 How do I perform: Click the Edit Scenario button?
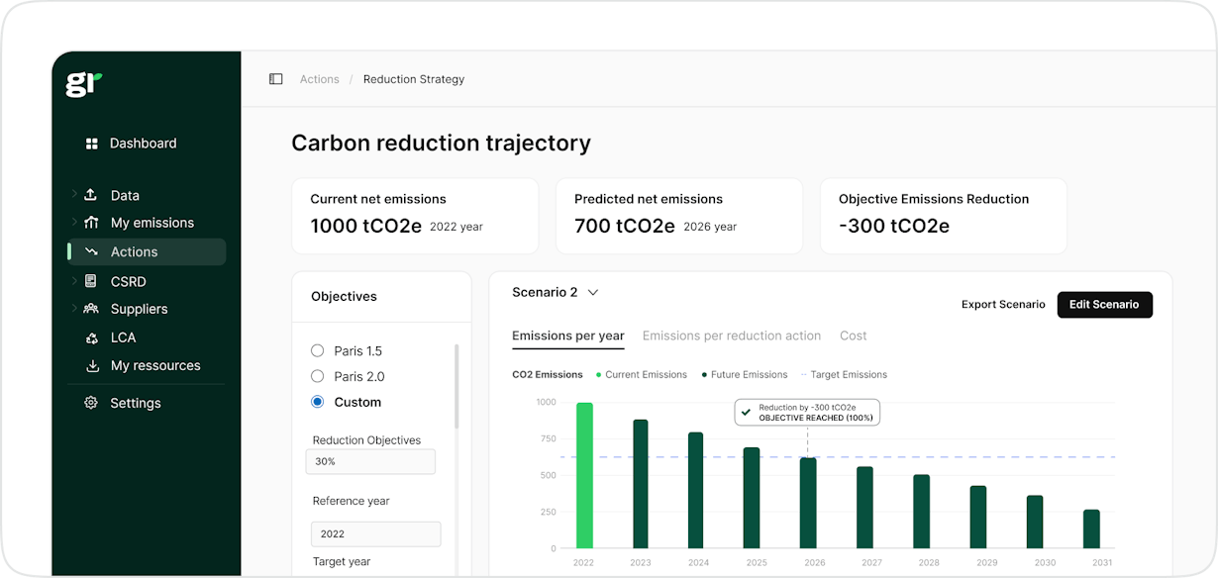point(1104,305)
